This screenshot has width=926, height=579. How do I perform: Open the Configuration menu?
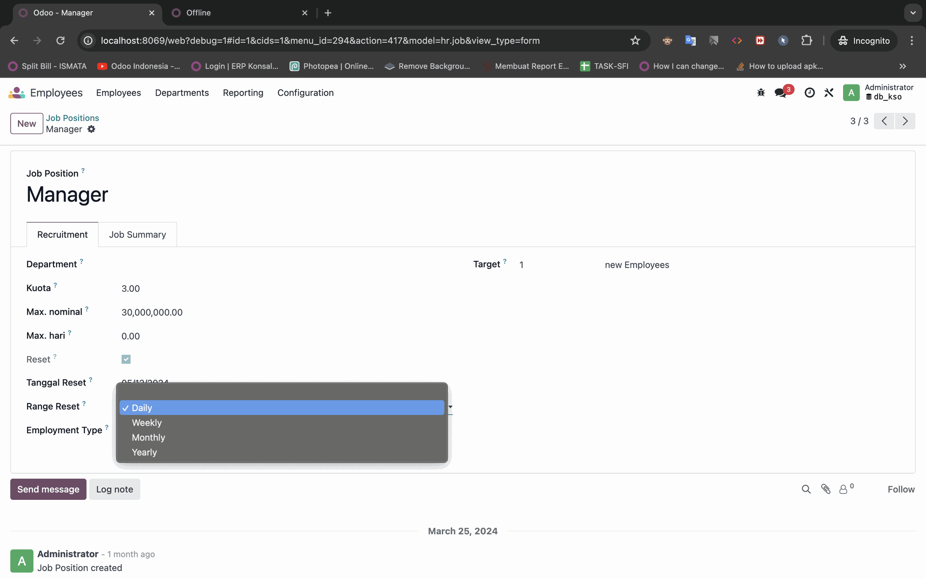pos(305,93)
